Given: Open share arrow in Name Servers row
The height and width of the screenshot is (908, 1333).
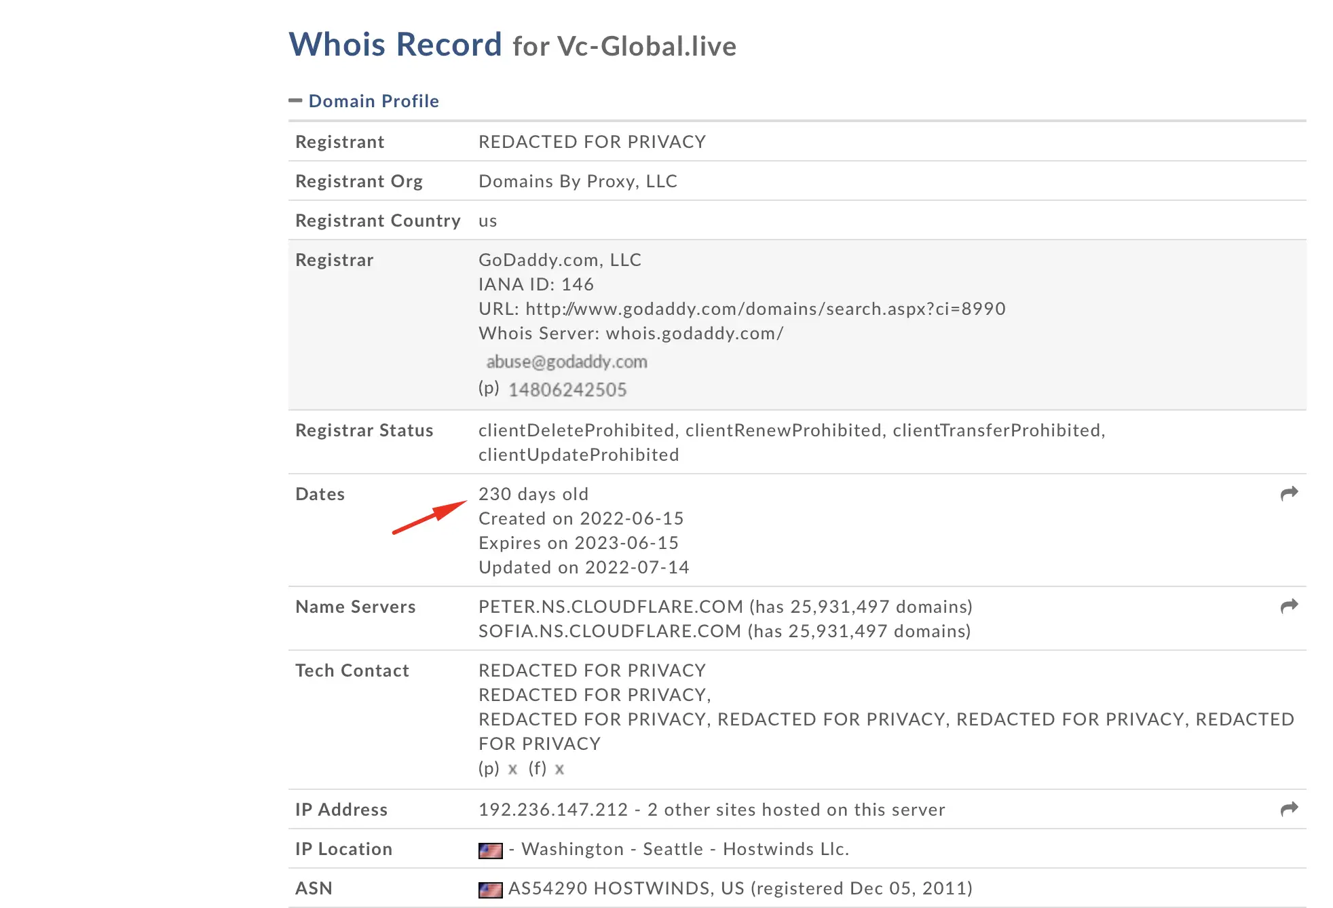Looking at the screenshot, I should pos(1289,606).
